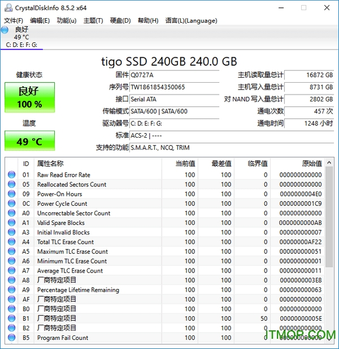
Task: Click the 临界值 column header
Action: [x=252, y=164]
